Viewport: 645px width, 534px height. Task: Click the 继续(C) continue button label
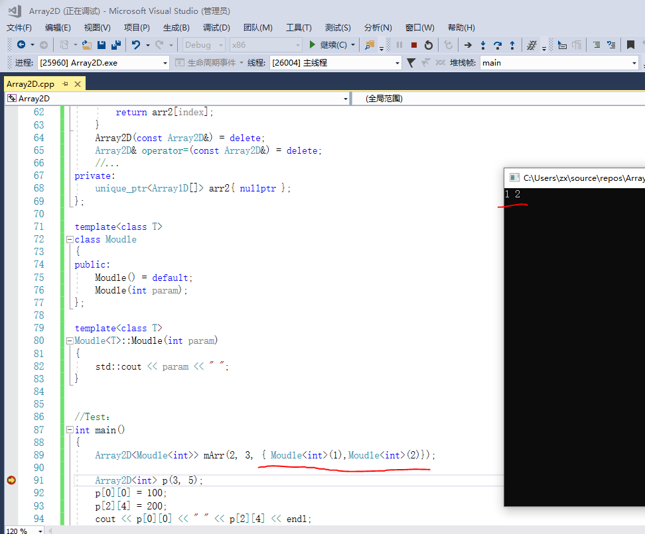pyautogui.click(x=333, y=45)
